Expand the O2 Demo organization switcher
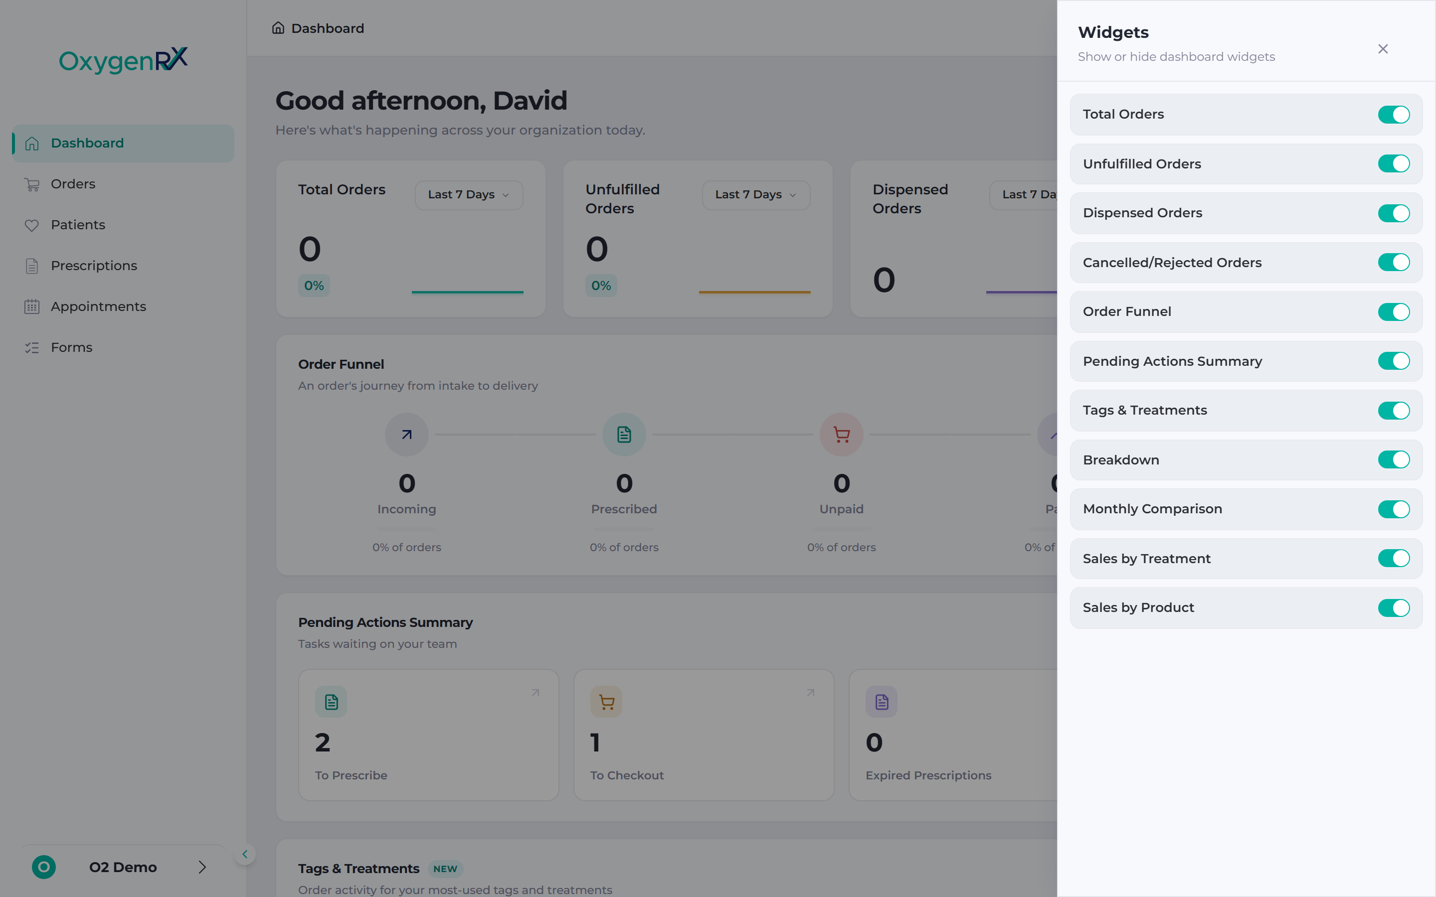1436x897 pixels. coord(123,867)
